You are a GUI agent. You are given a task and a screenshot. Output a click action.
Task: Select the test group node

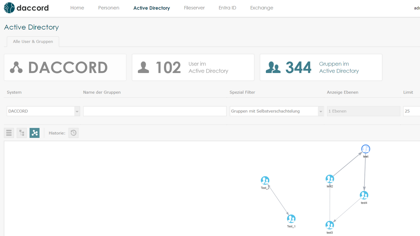click(365, 149)
